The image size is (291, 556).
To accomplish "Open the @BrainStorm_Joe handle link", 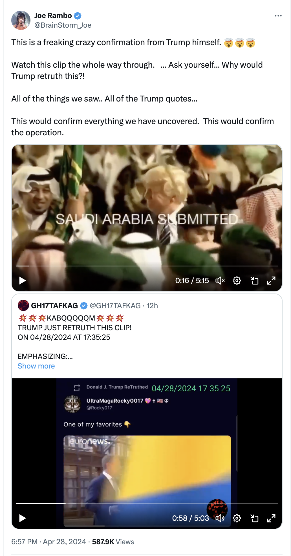I will click(63, 25).
